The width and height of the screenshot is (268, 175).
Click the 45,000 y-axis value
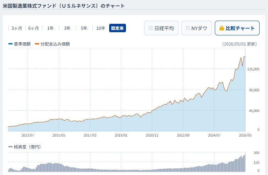click(254, 111)
